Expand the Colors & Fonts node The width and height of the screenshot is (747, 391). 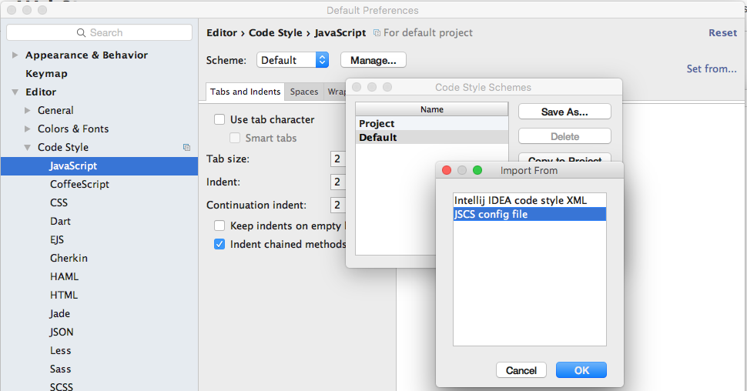[28, 129]
